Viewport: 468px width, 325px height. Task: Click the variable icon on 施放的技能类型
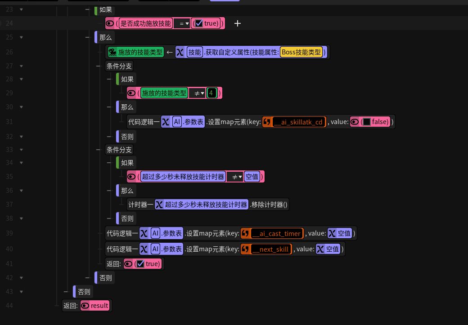pyautogui.click(x=112, y=52)
